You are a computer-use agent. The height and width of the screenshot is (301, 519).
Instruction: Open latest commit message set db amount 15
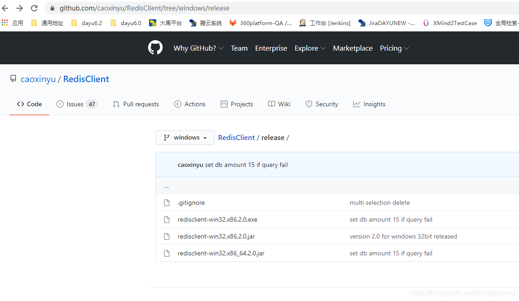pos(246,165)
